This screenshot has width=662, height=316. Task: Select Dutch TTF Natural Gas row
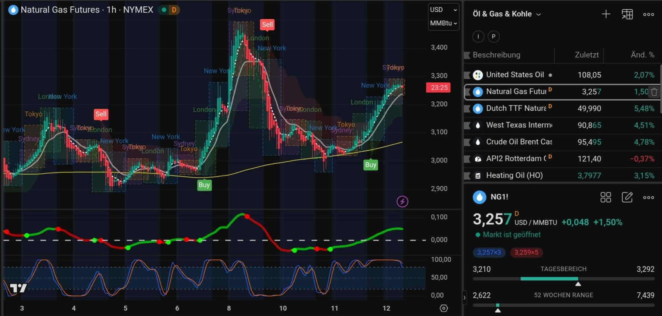(516, 108)
